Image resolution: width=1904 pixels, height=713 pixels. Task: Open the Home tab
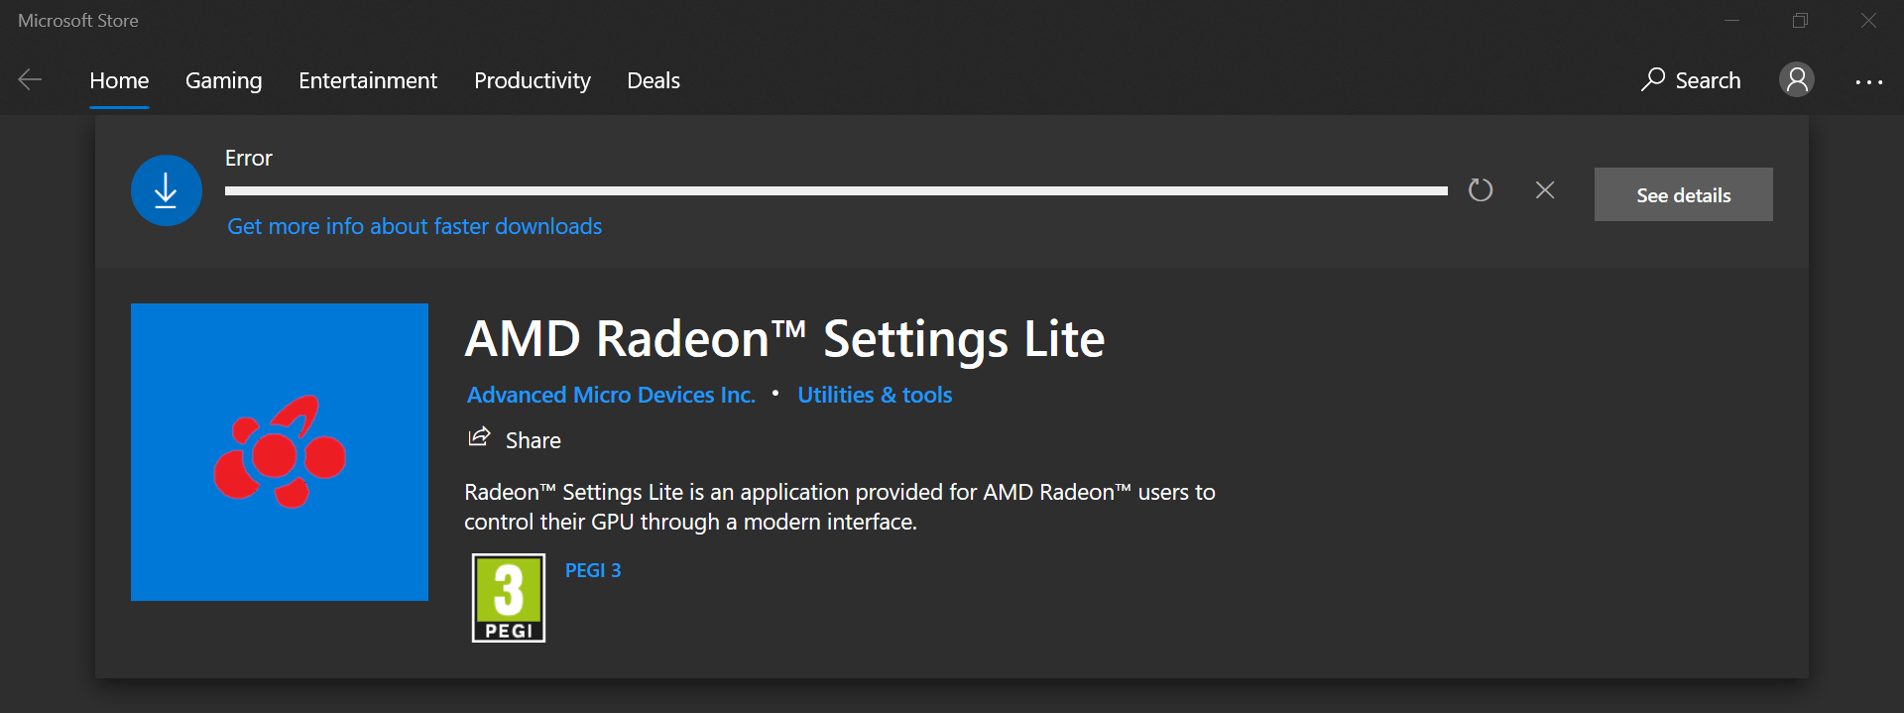[119, 80]
